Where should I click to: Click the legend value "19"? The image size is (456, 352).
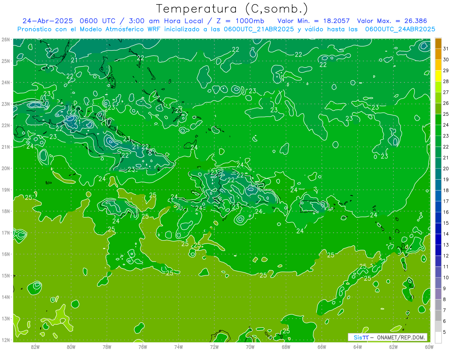[x=446, y=180]
